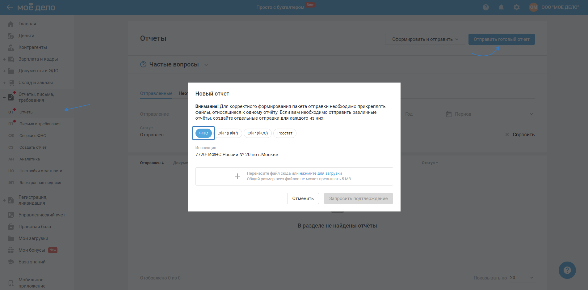Click the нажмите для загрузки link
Image resolution: width=588 pixels, height=290 pixels.
pyautogui.click(x=321, y=173)
